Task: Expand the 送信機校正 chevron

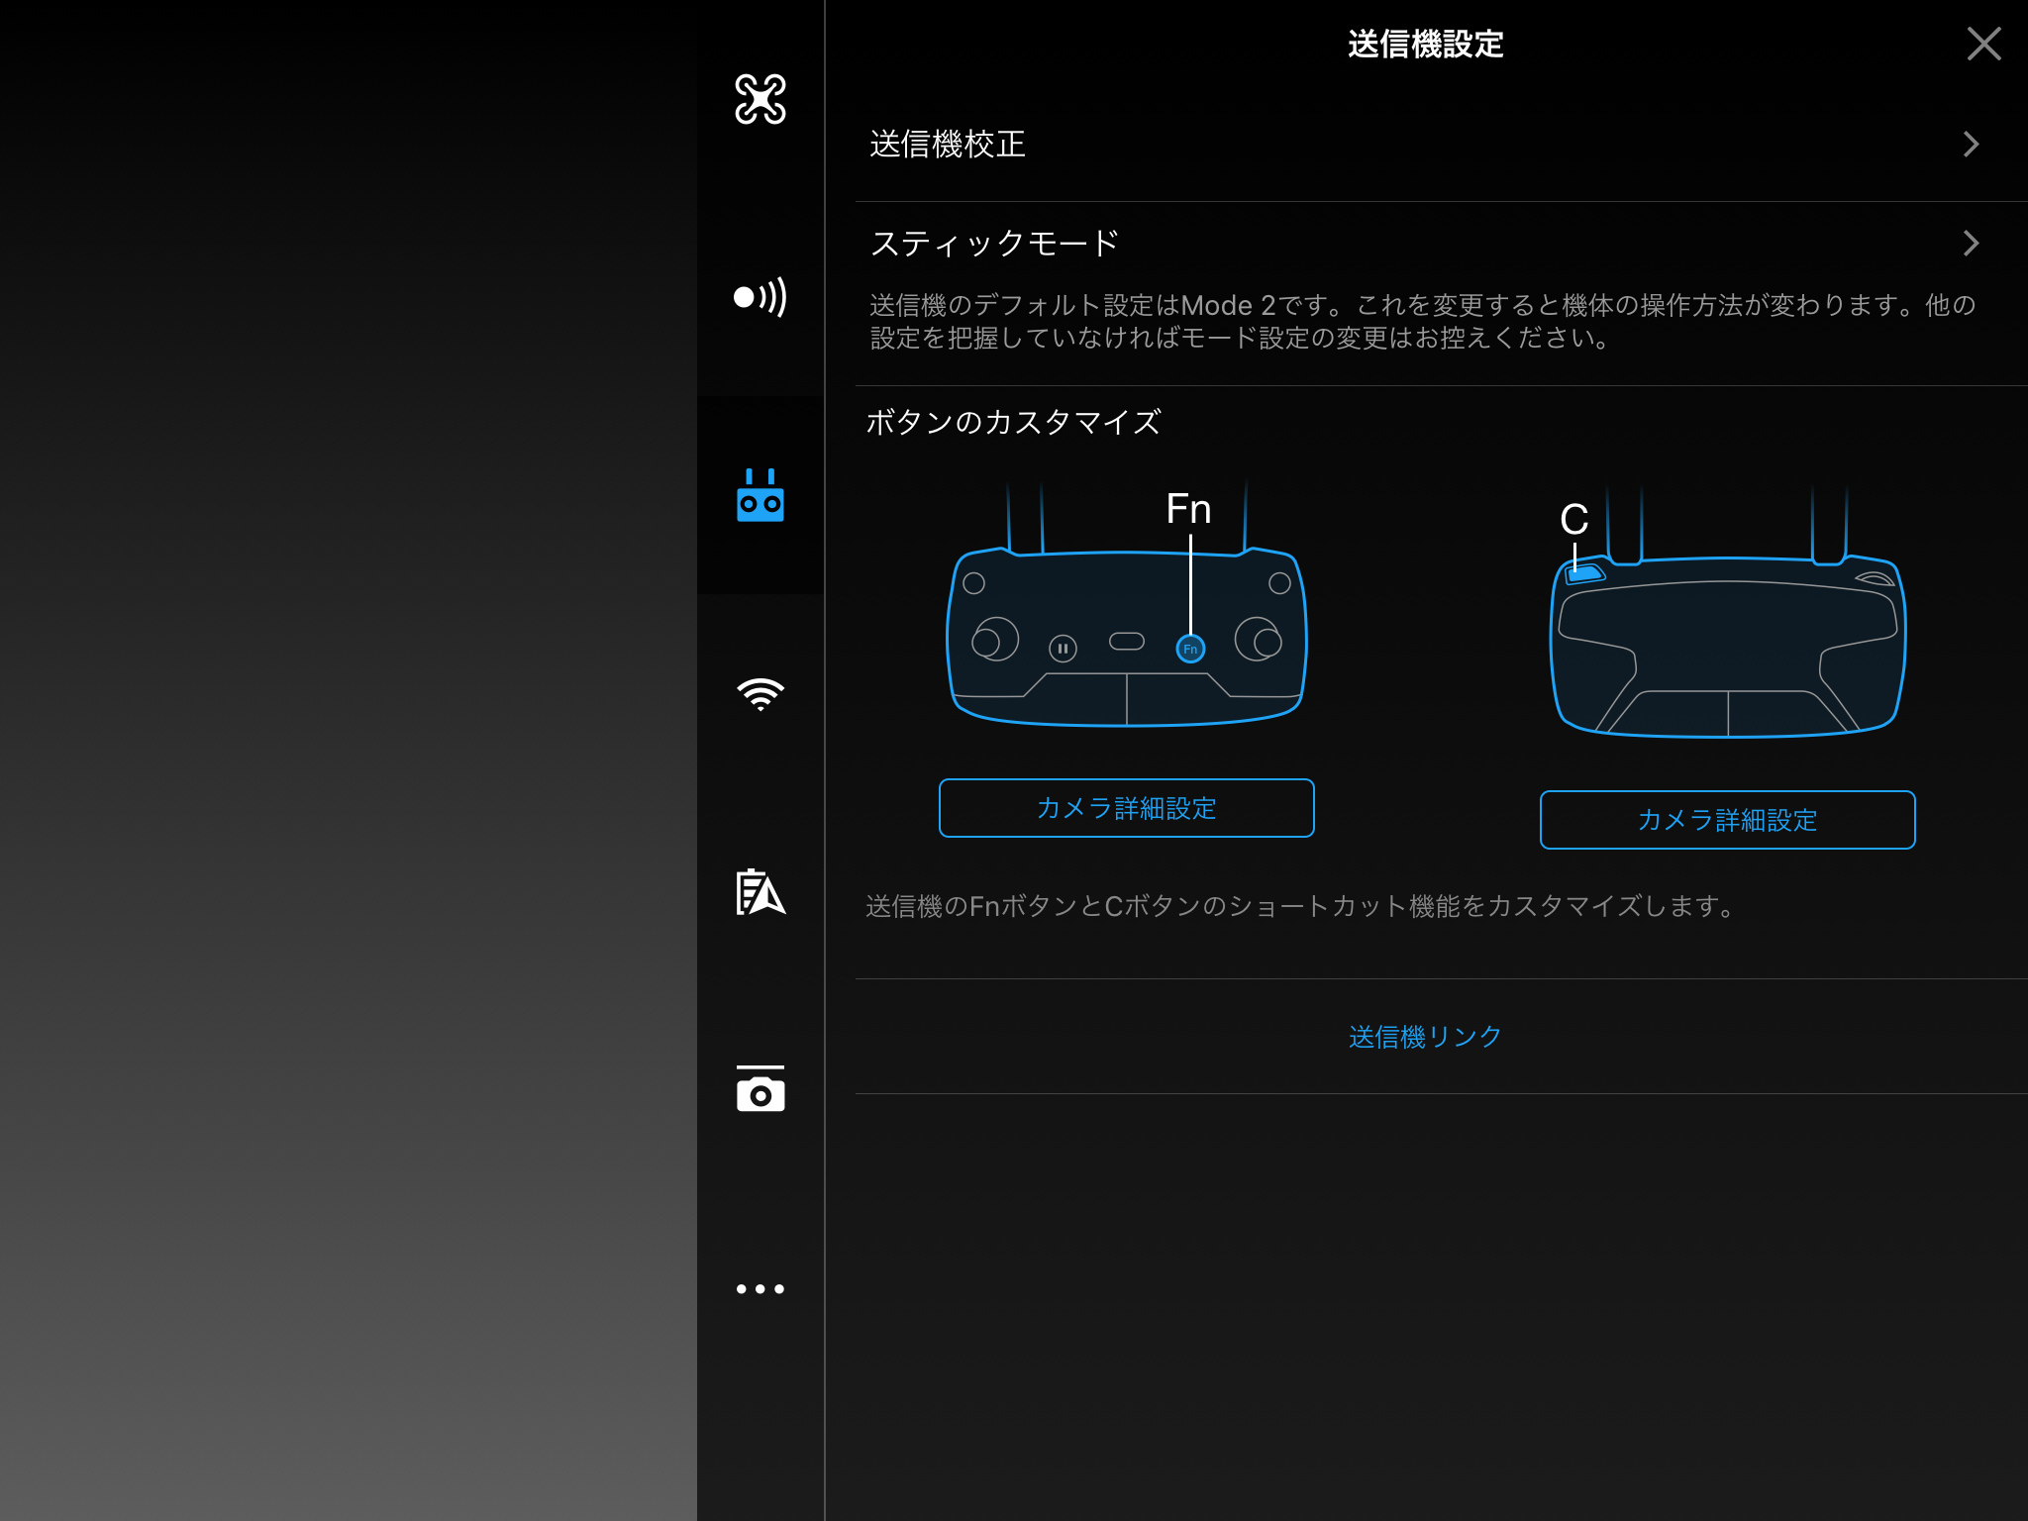Action: [x=1971, y=145]
